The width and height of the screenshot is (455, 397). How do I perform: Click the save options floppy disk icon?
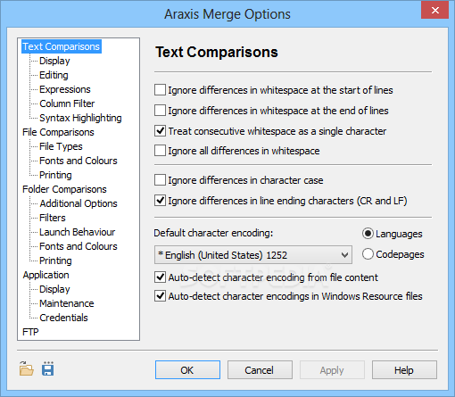48,368
